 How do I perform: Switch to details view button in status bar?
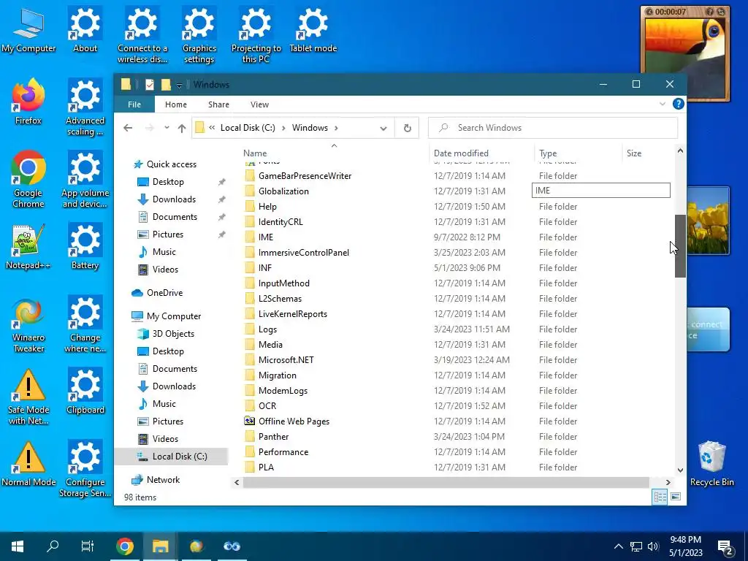[x=660, y=497]
